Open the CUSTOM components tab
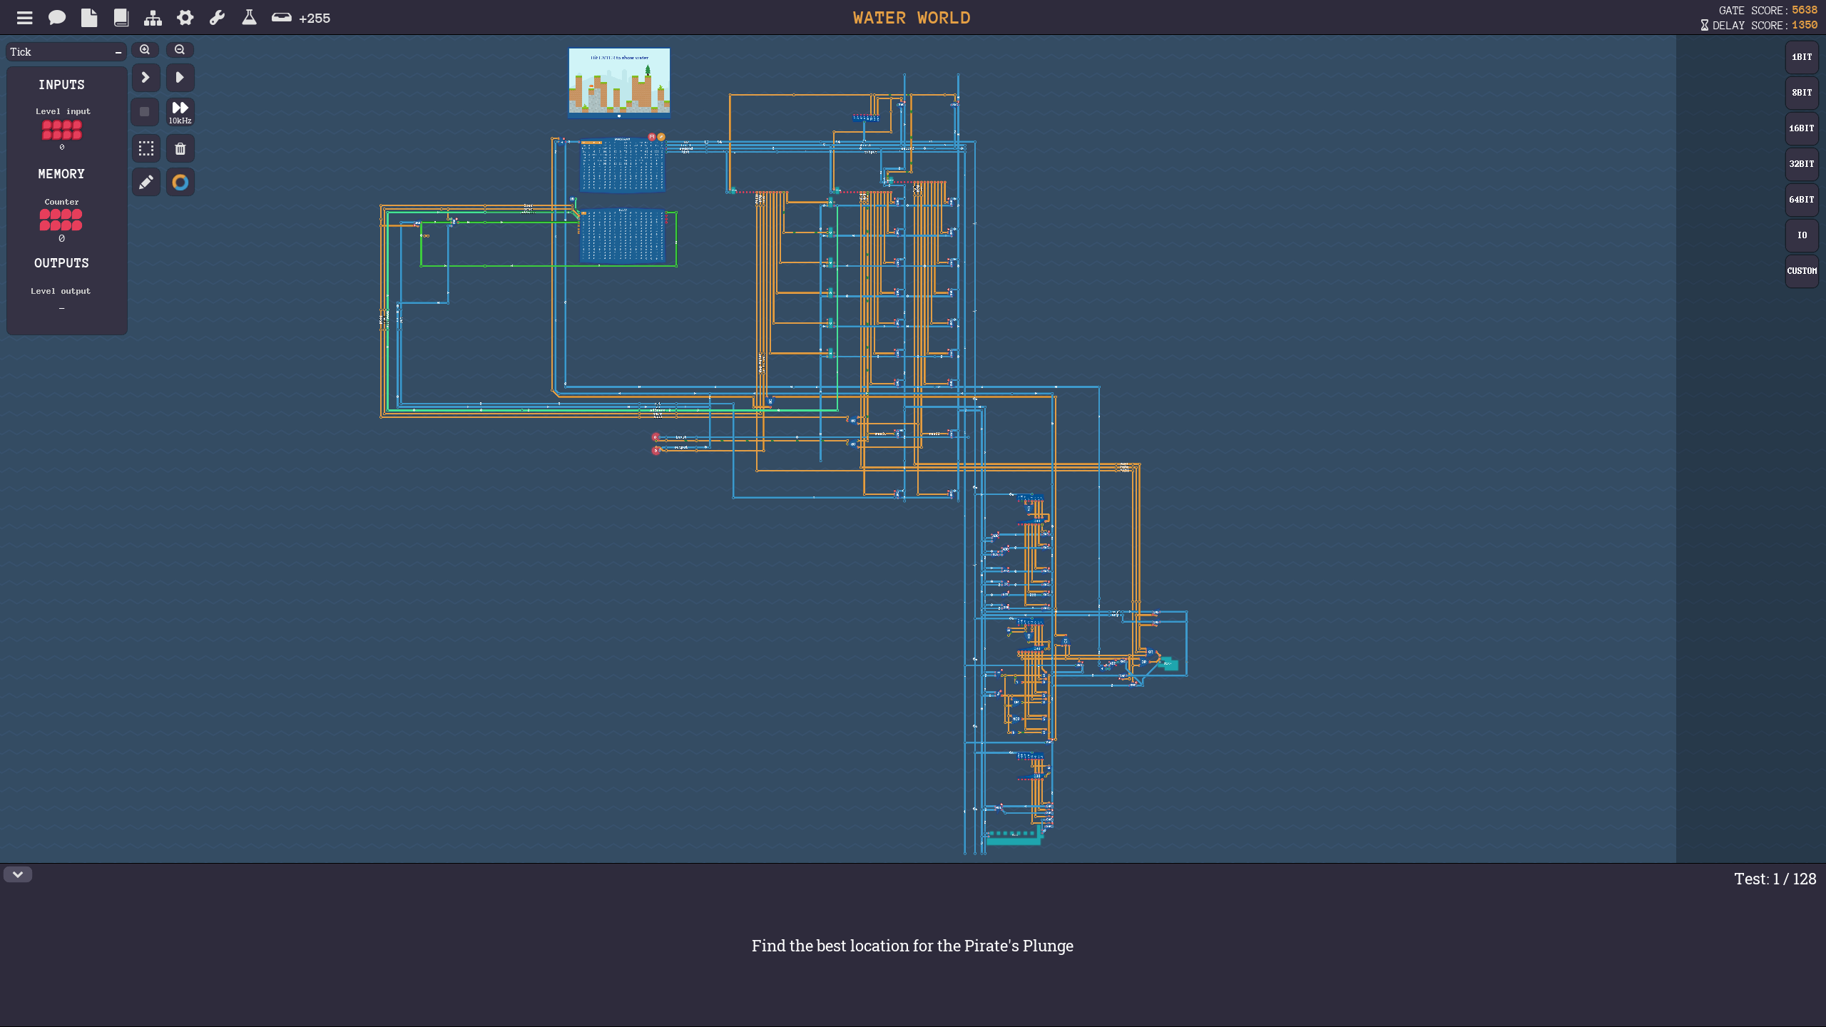 [1802, 271]
